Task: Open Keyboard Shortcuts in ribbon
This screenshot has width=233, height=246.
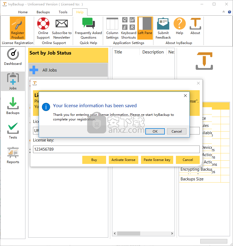Action: (x=129, y=28)
